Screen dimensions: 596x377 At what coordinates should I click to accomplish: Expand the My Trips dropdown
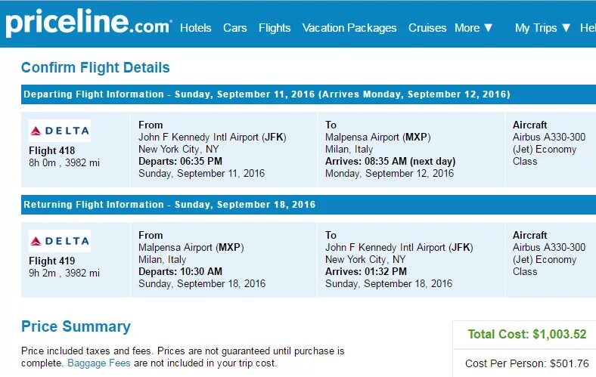coord(542,28)
